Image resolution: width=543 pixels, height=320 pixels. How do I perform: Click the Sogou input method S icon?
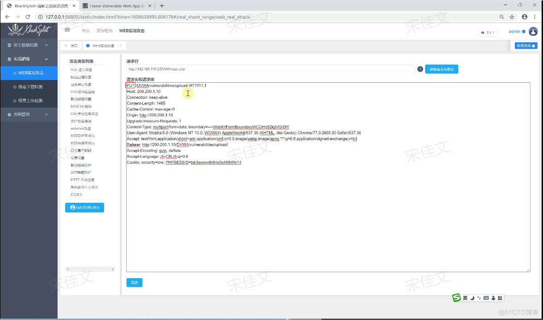pos(456,298)
